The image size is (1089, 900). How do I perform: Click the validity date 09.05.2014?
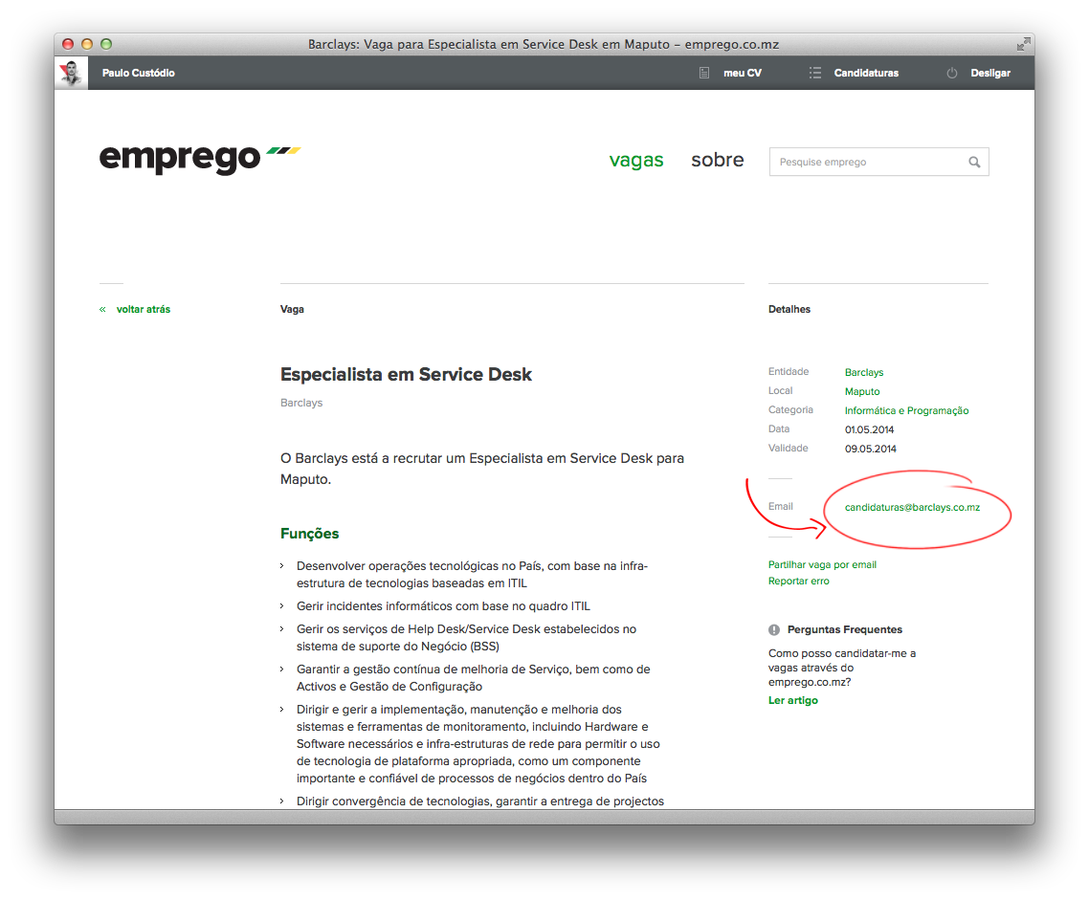871,449
